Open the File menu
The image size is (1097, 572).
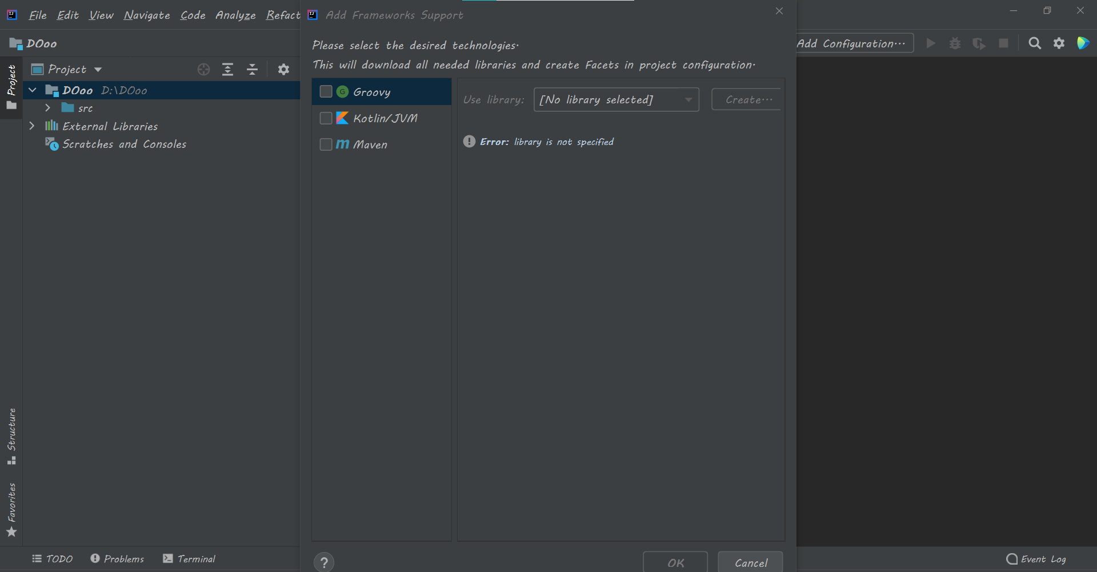(x=38, y=15)
